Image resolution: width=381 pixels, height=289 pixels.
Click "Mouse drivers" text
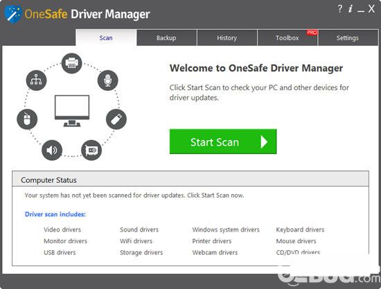tap(296, 241)
